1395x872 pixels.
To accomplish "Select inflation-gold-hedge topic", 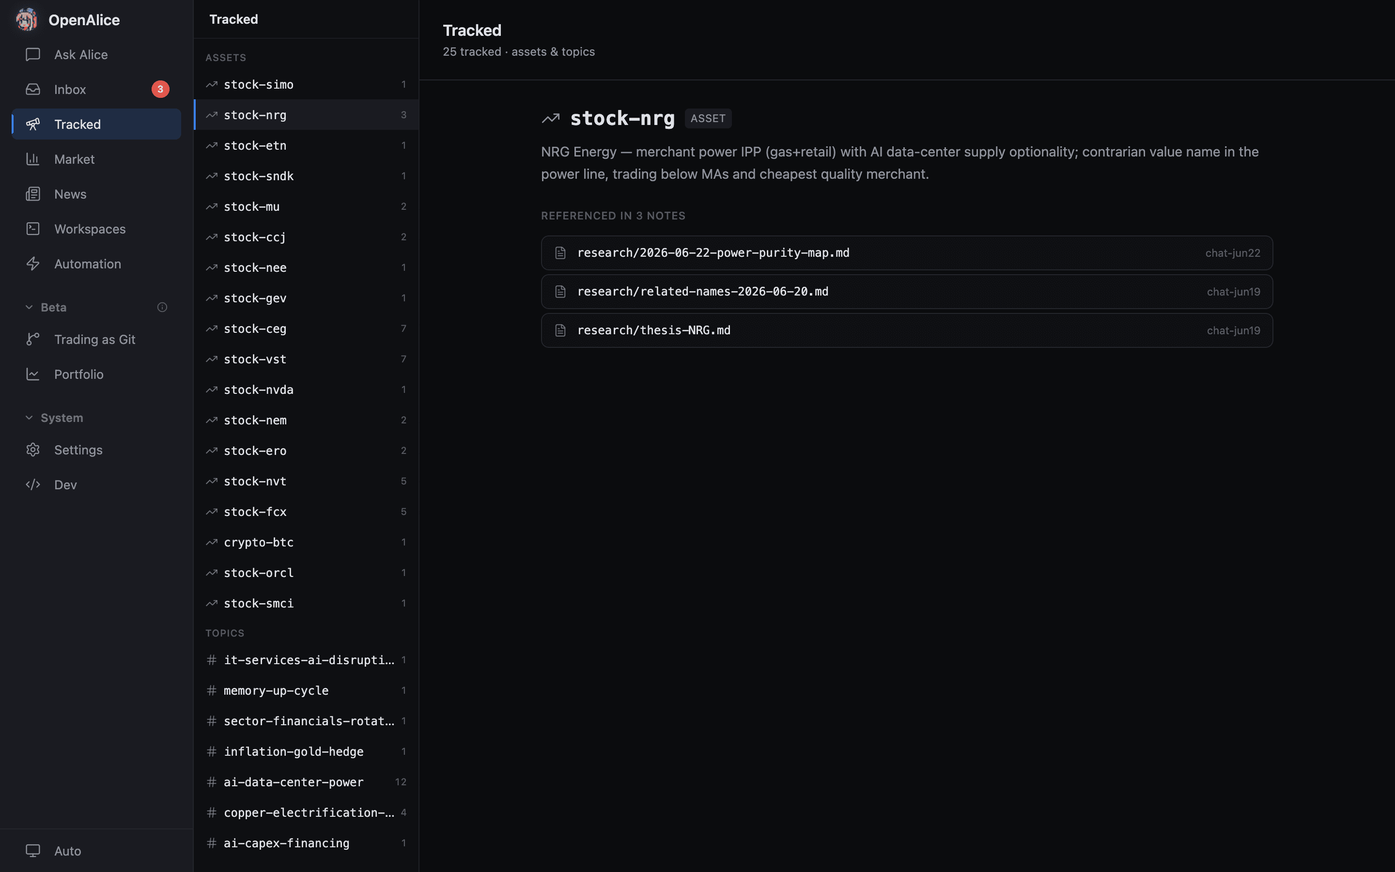I will point(306,751).
